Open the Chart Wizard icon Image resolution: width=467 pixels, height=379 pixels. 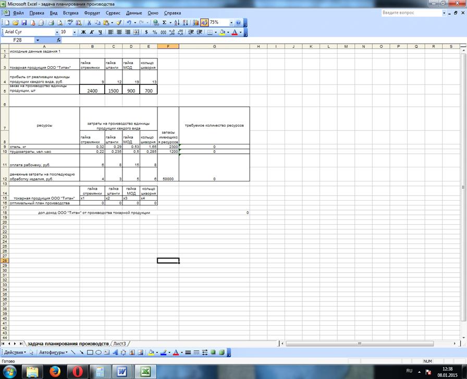coord(195,23)
